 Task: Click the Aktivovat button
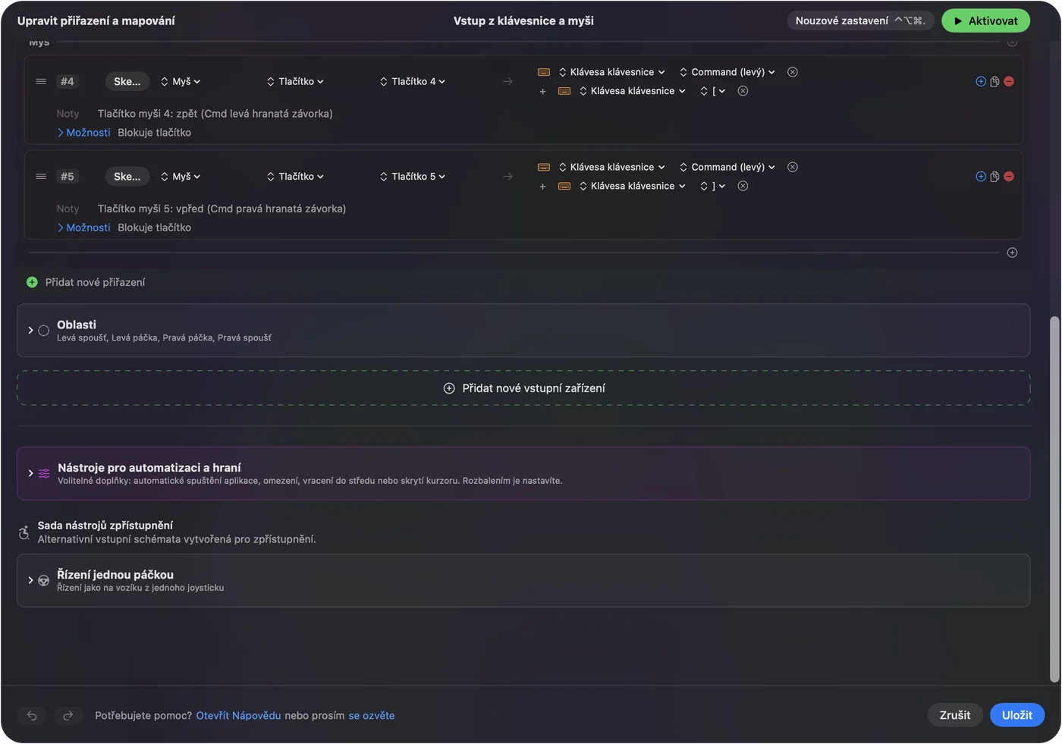pos(985,20)
